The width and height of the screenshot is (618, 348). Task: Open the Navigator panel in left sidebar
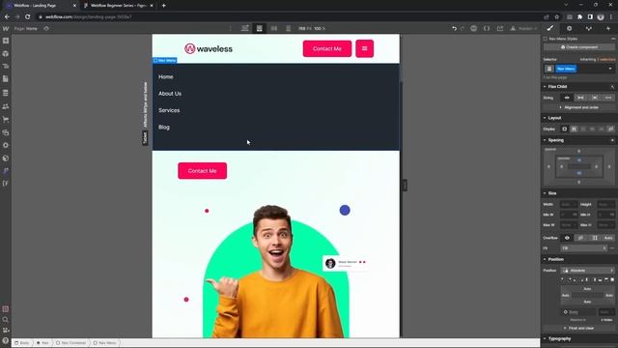[x=6, y=66]
